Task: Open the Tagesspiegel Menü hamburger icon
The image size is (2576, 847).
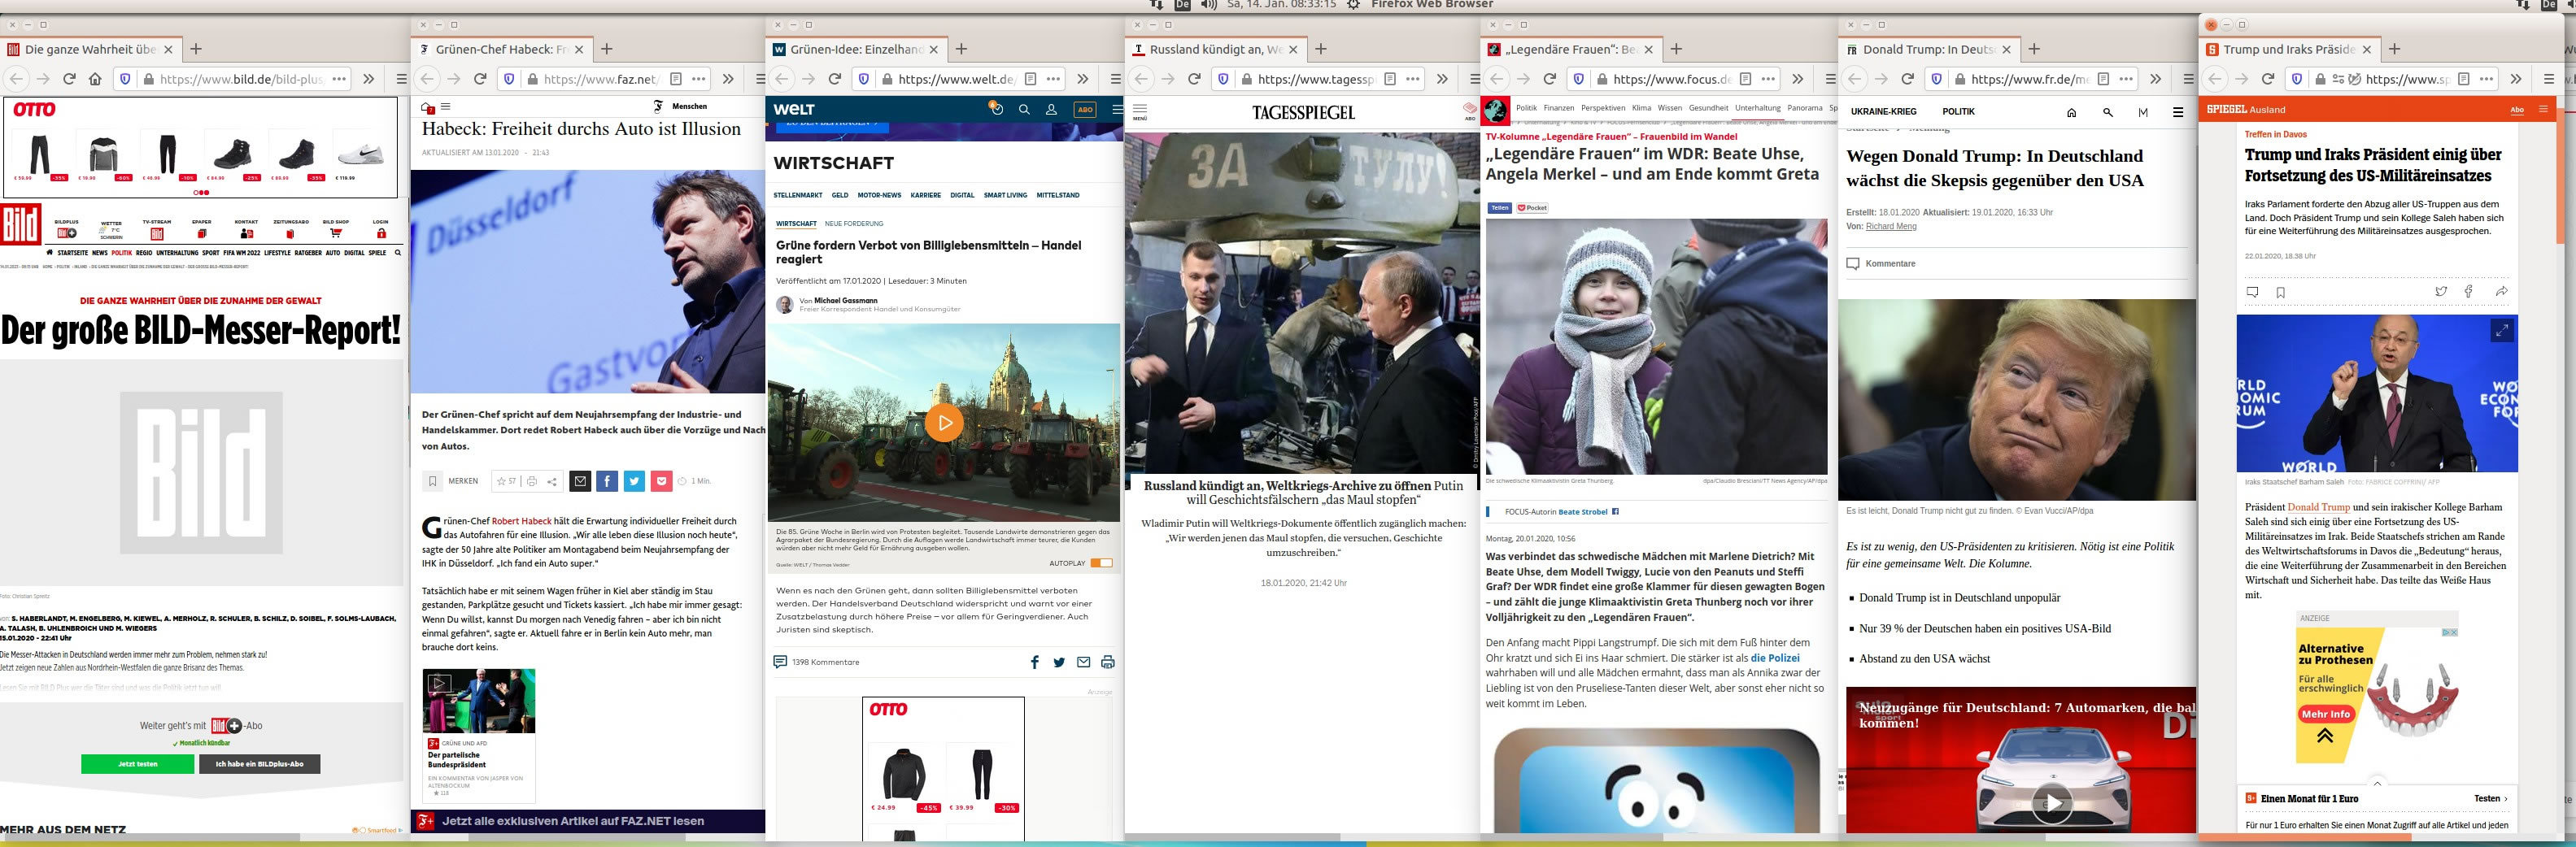Action: click(1140, 111)
